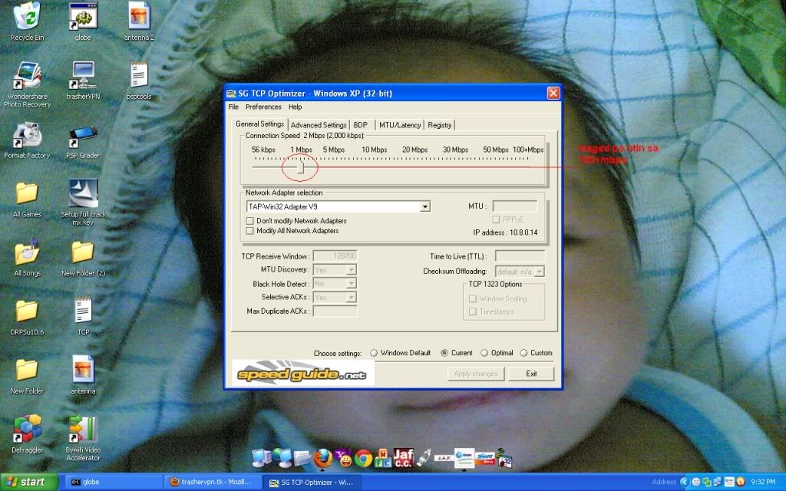Click the Connection Speed slider thumb

pyautogui.click(x=300, y=166)
